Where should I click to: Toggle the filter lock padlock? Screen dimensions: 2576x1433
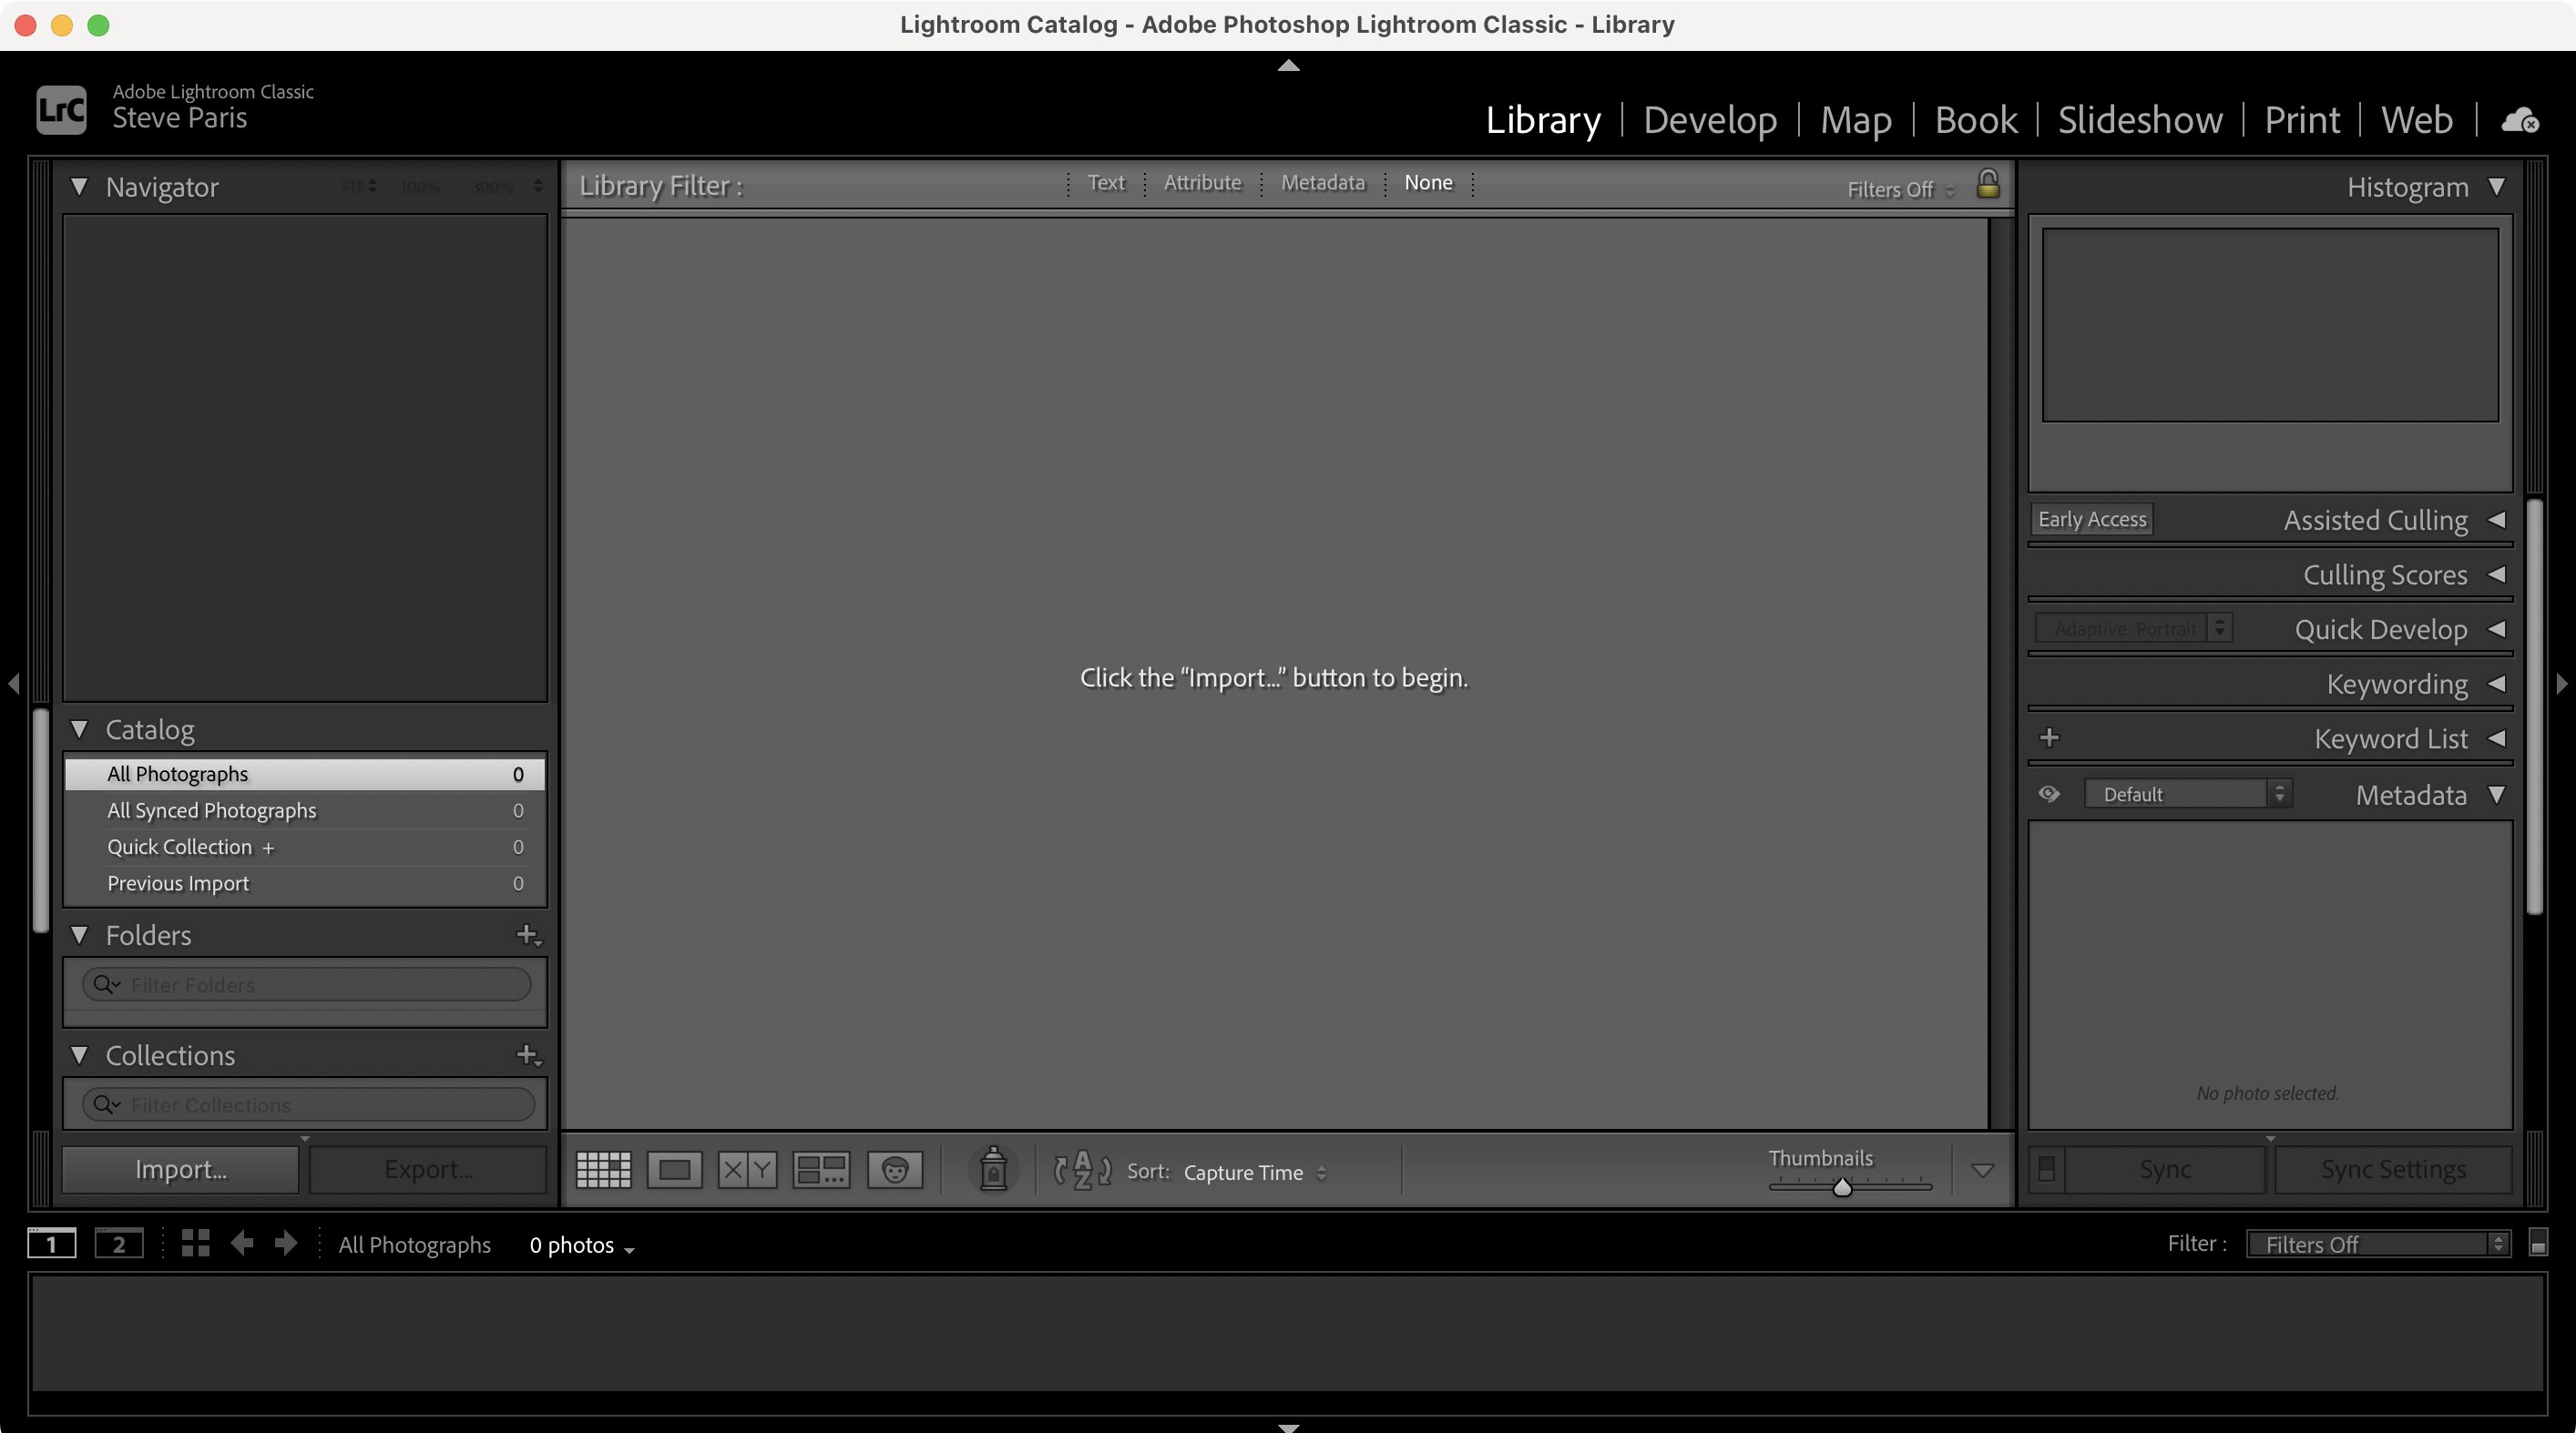click(1988, 186)
